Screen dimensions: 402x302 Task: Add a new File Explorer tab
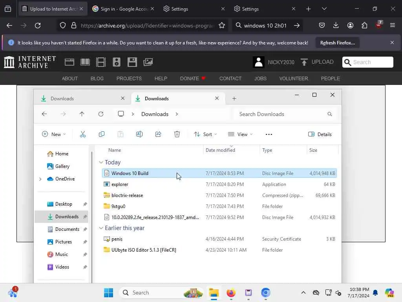pos(234,99)
